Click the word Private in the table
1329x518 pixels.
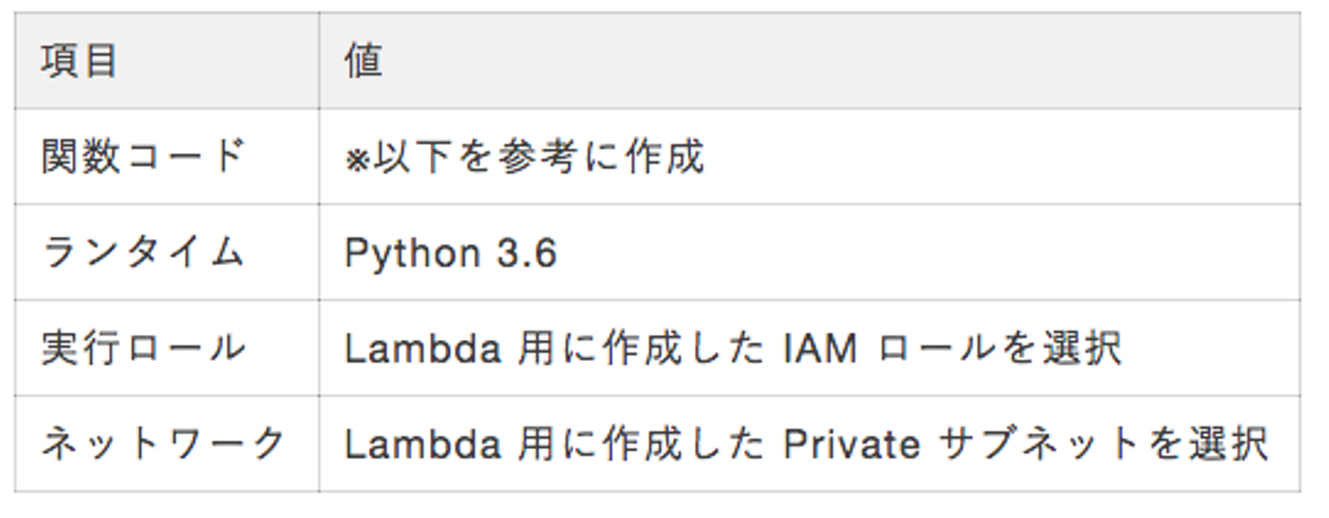[x=851, y=444]
